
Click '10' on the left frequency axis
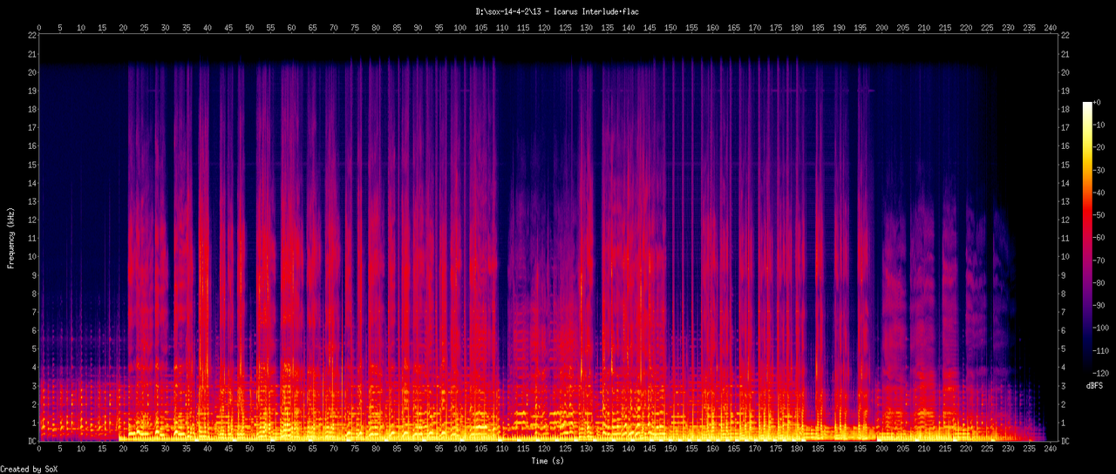click(32, 257)
